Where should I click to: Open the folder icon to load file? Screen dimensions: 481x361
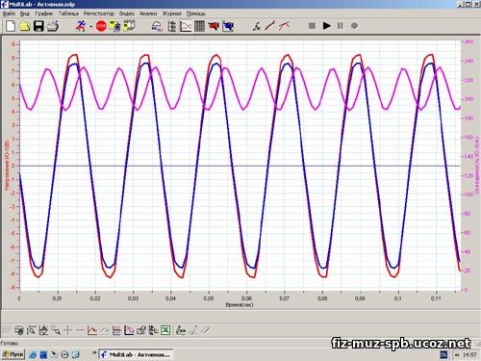point(25,26)
